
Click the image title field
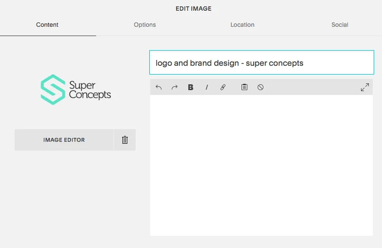(x=261, y=62)
